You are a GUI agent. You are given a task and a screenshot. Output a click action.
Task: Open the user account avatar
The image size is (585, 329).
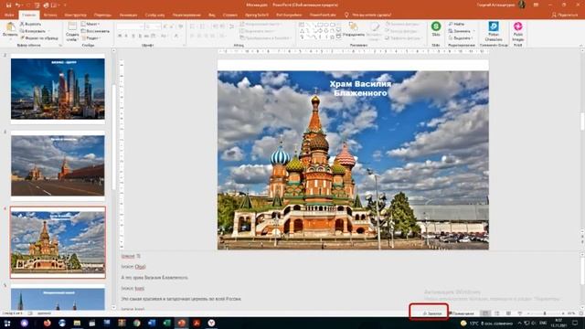click(522, 5)
